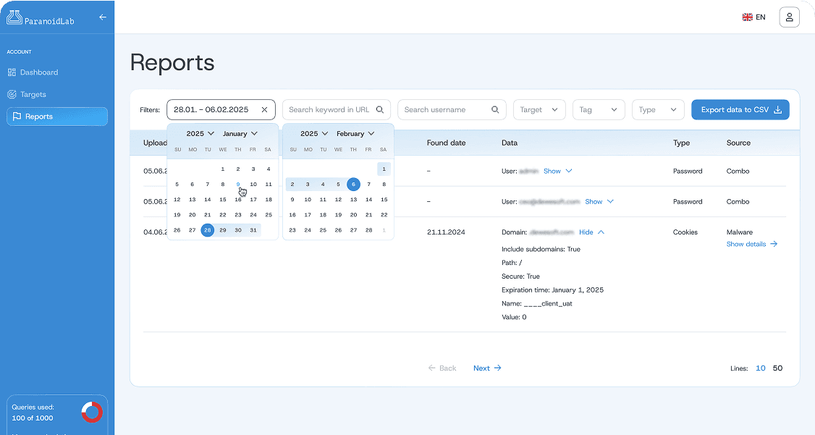Open the Target filter dropdown

(x=539, y=110)
